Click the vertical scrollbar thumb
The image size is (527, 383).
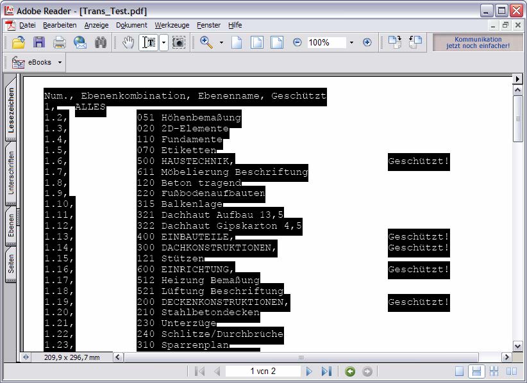coord(517,119)
